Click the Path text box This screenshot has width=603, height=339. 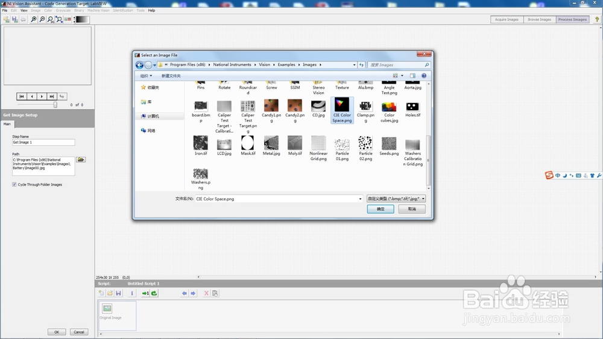(43, 166)
